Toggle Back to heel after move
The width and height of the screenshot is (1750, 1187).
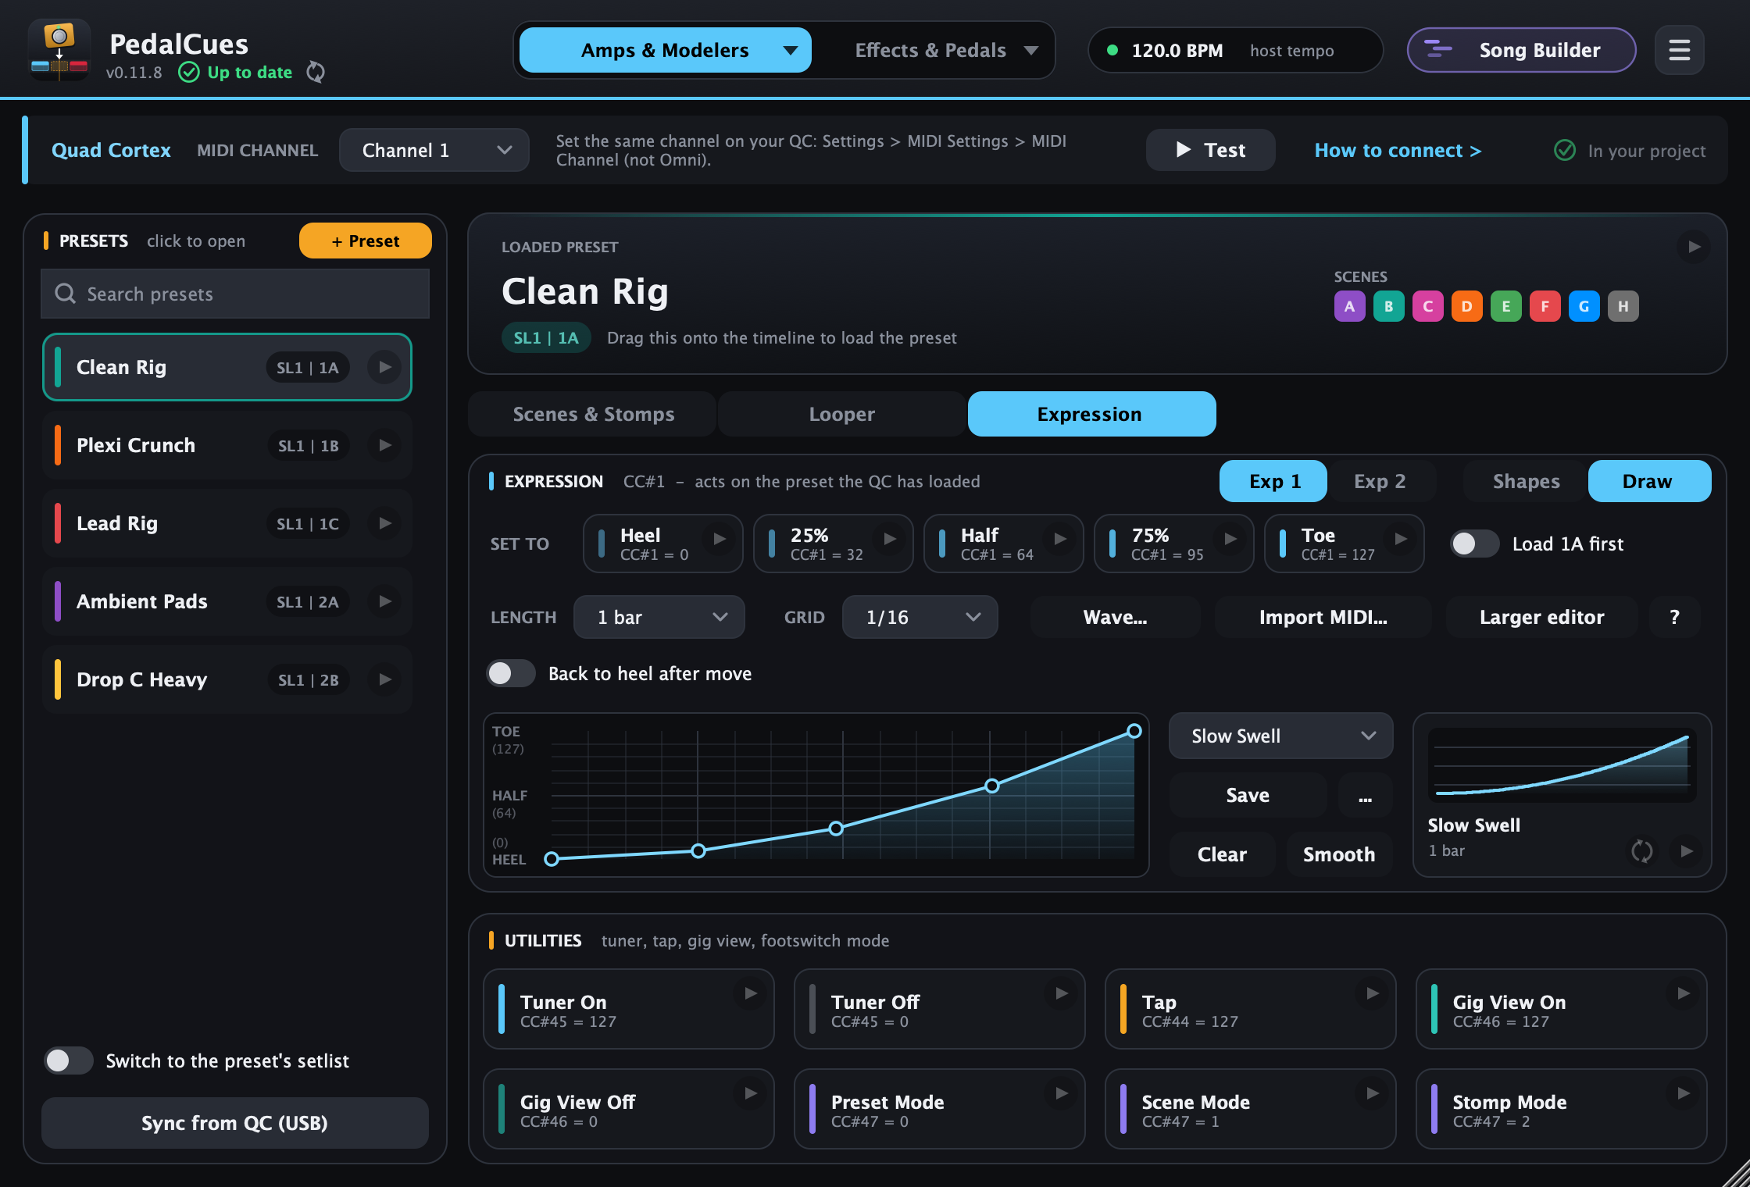(x=511, y=673)
